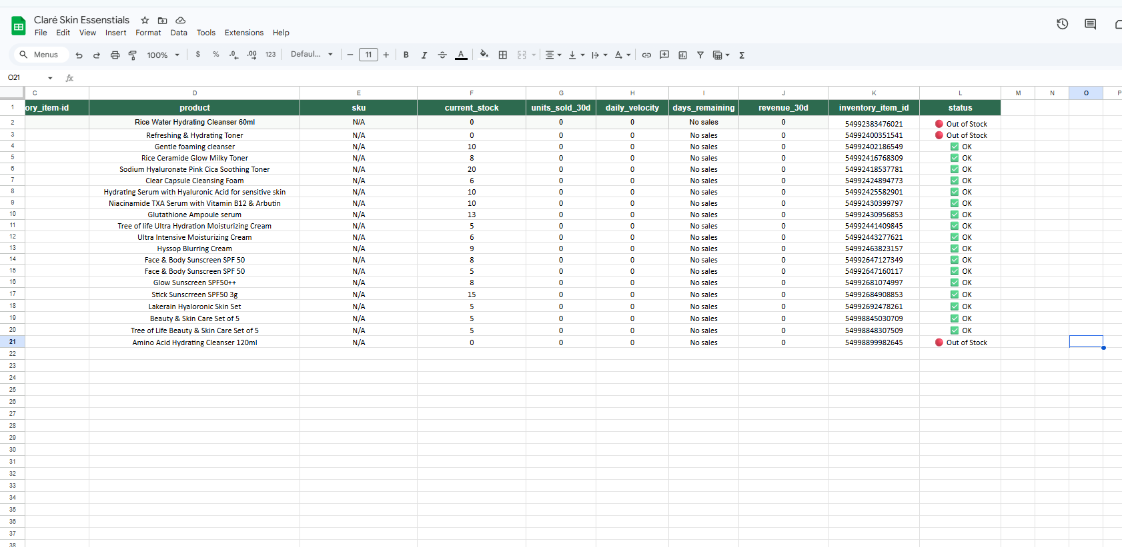This screenshot has width=1122, height=547.
Task: Undo the last action
Action: pos(79,55)
